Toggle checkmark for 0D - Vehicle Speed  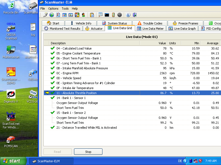(x=52, y=78)
